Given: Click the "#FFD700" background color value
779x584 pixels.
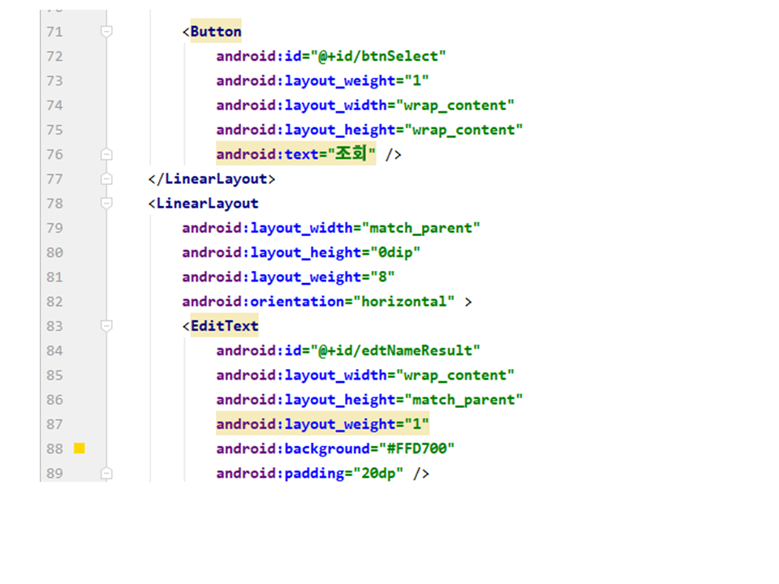Looking at the screenshot, I should (413, 449).
